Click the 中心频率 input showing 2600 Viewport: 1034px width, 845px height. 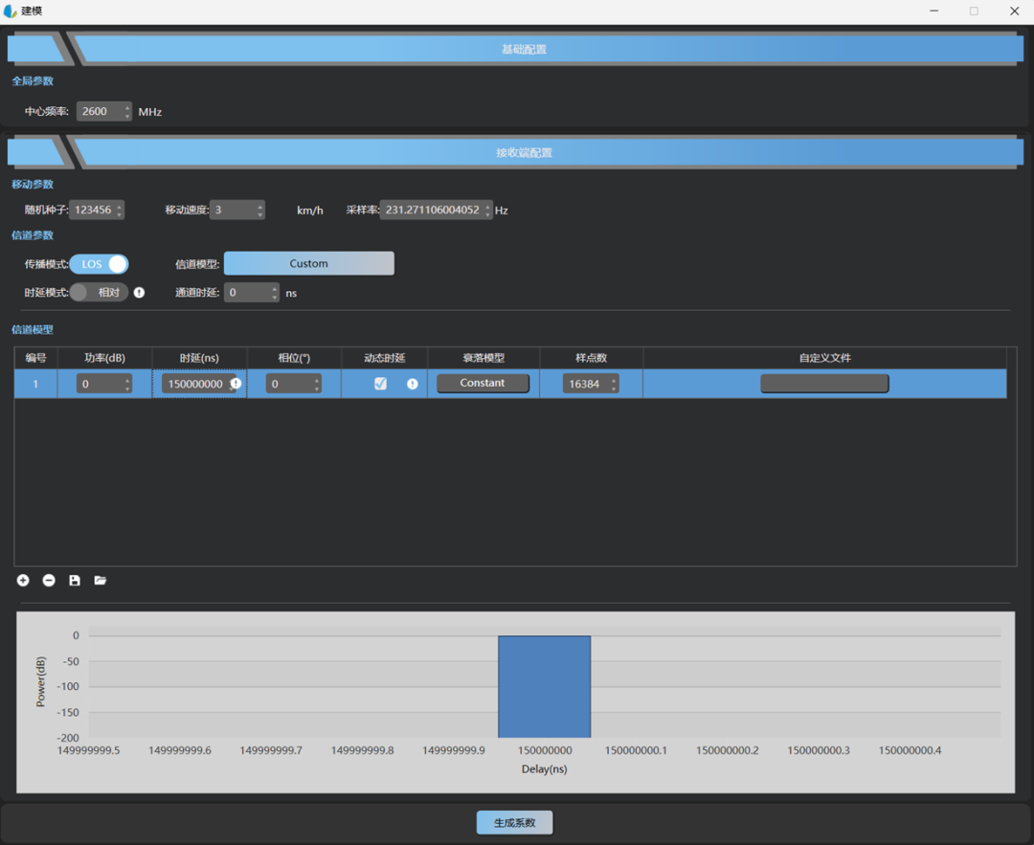tap(104, 111)
